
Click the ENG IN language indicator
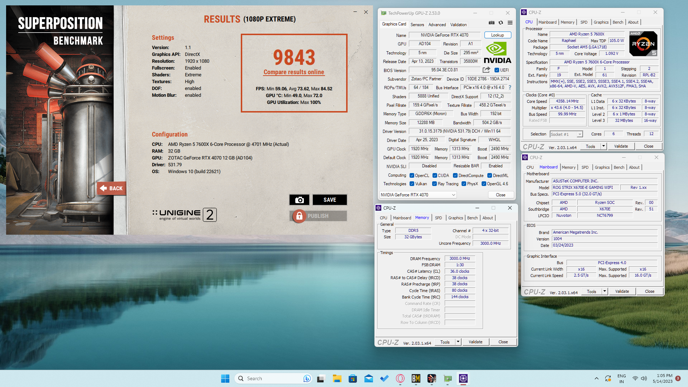coord(621,378)
